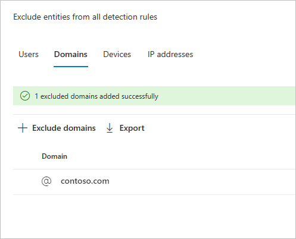The image size is (296, 239).
Task: Go to the IP addresses tab
Action: (170, 54)
